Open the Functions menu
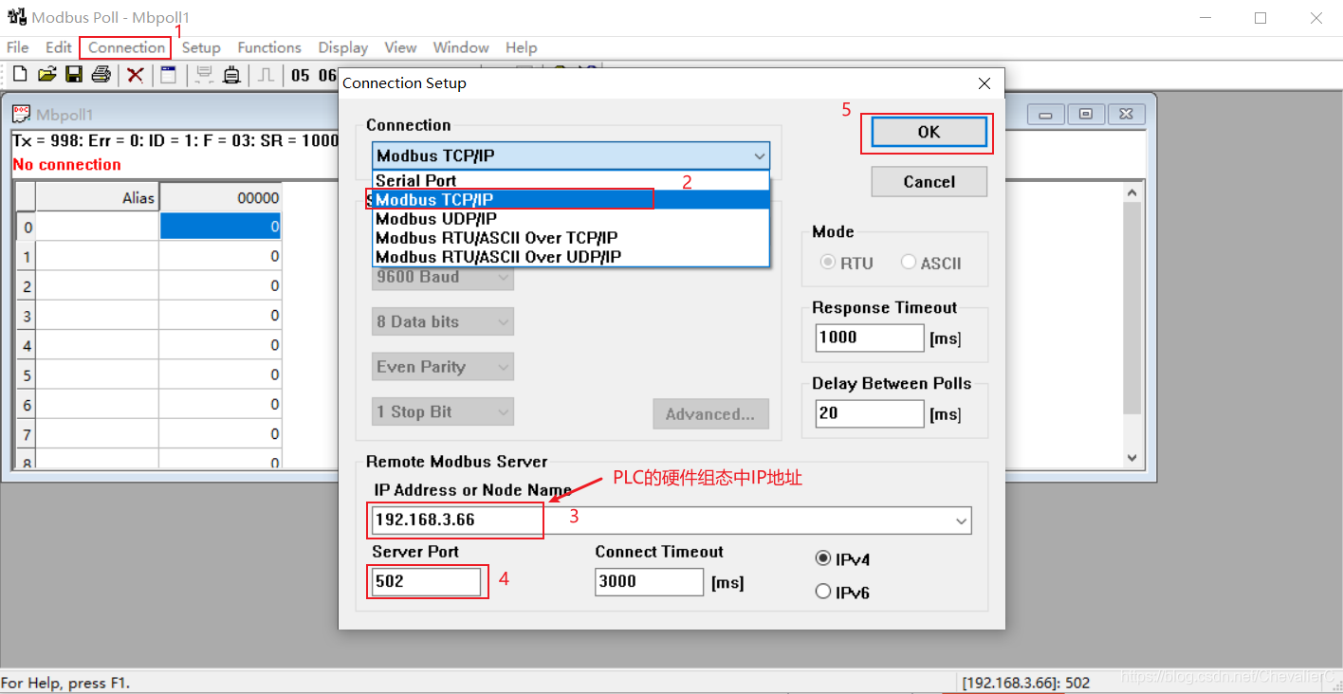This screenshot has height=694, width=1343. [268, 47]
